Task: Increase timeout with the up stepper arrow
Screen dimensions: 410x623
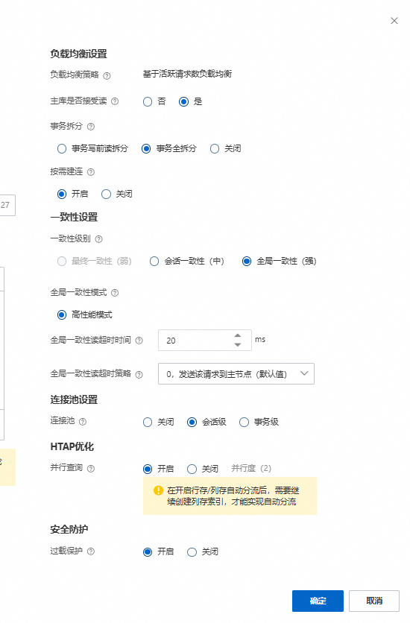Action: pos(238,336)
